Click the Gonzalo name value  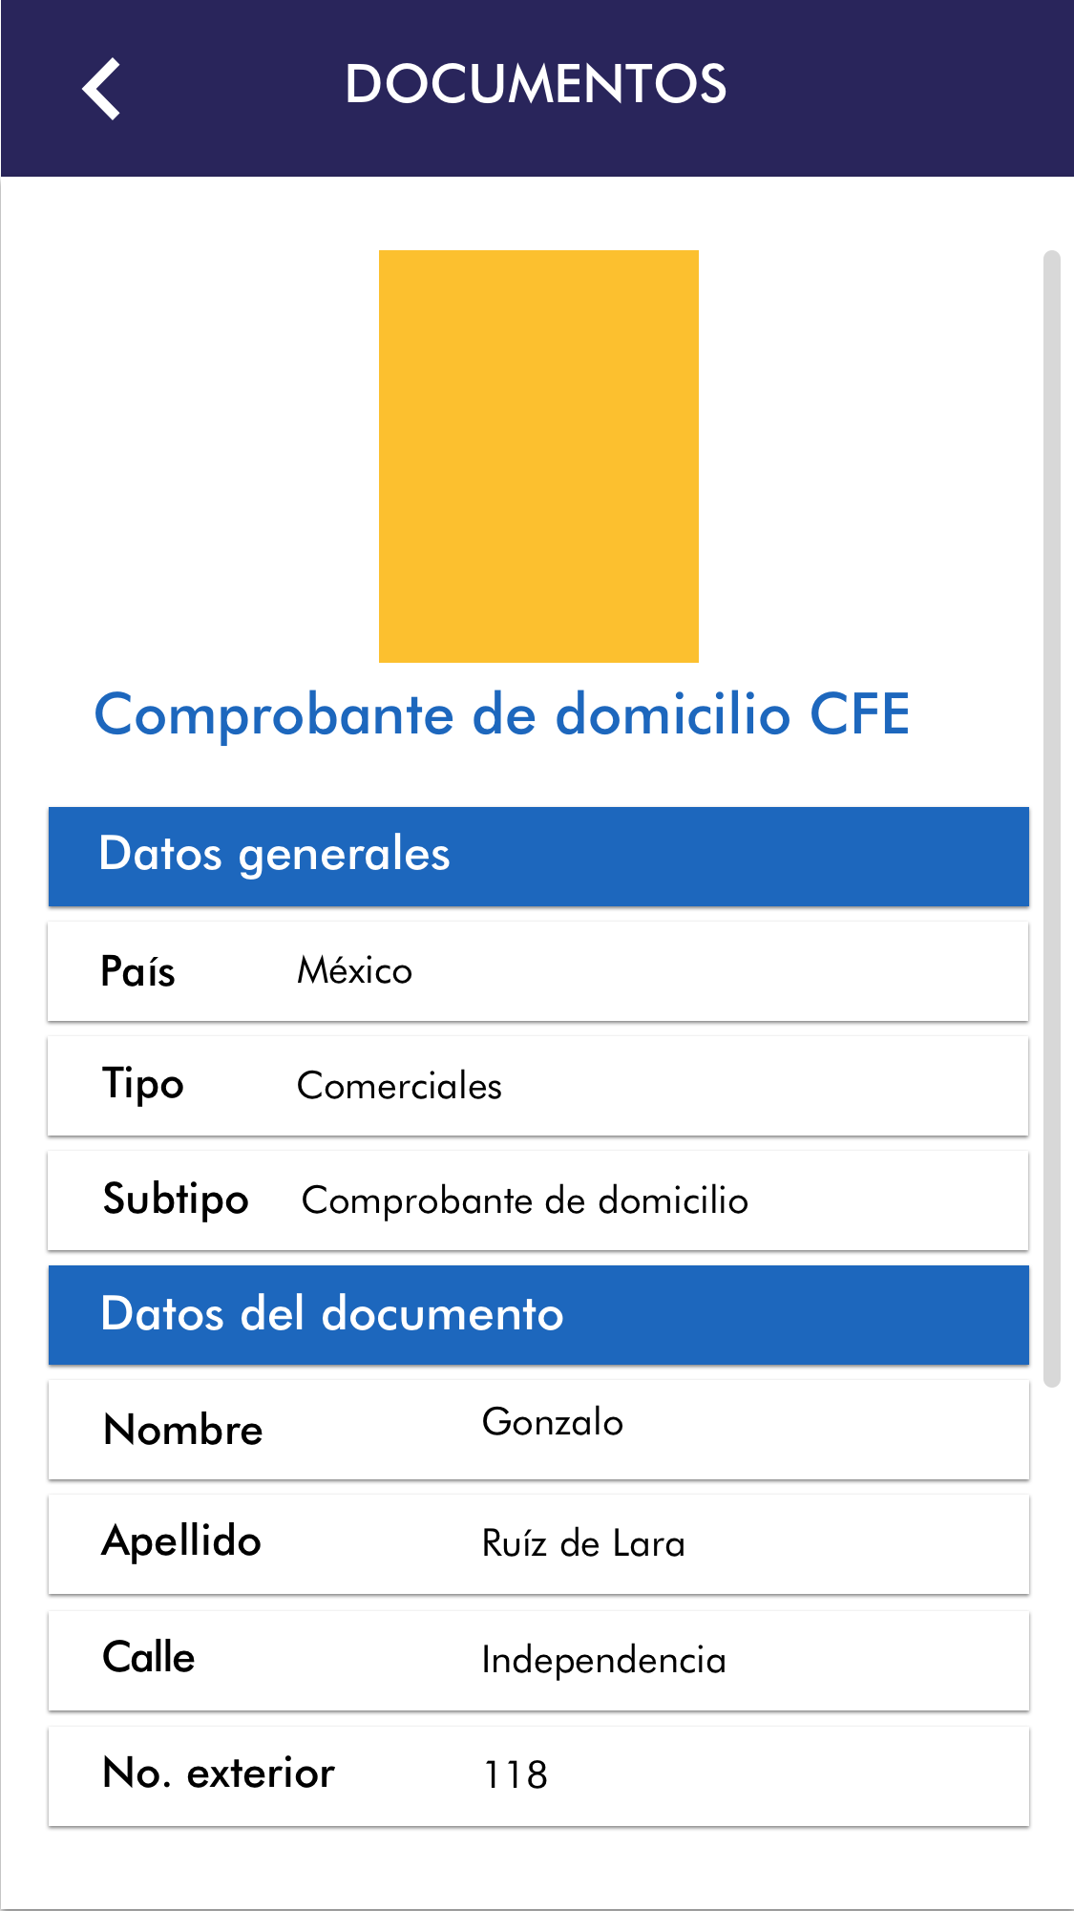552,1422
